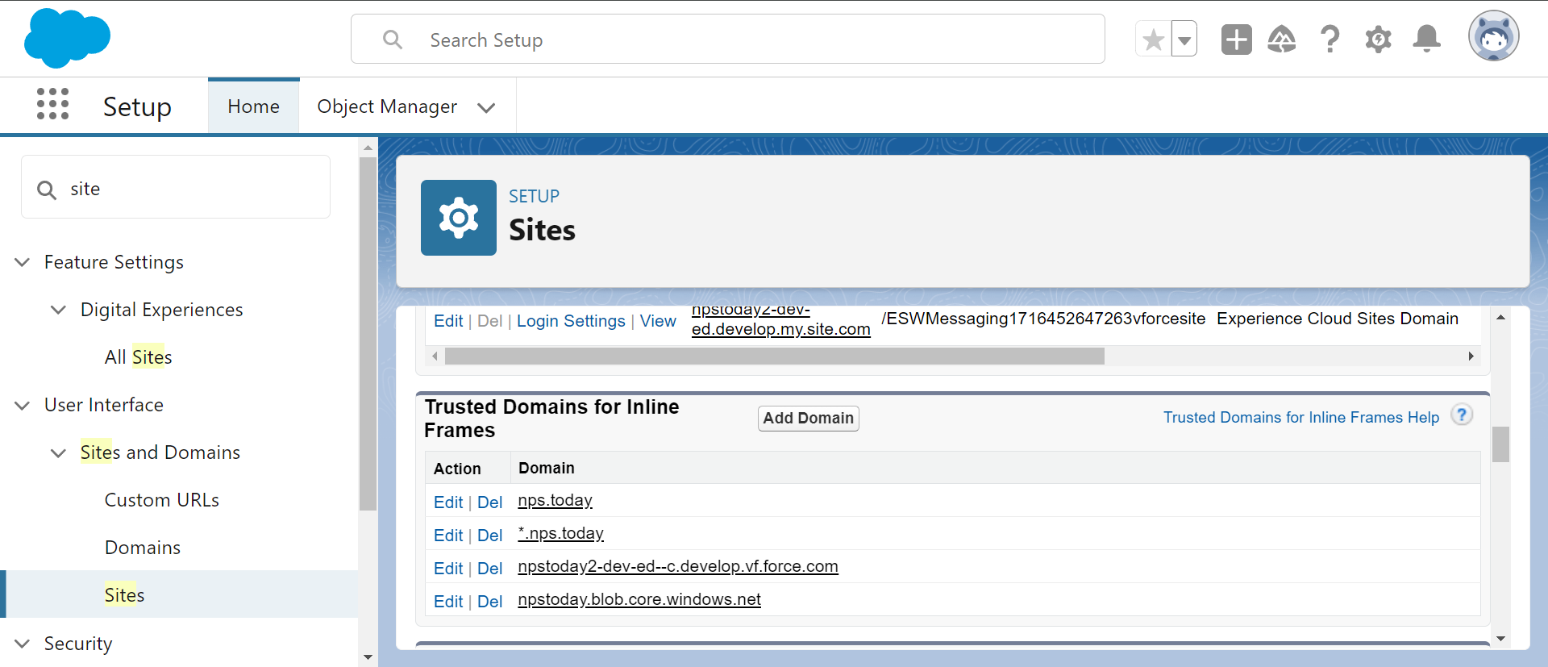Open npstoday.blob.core.windows.net domain link

pos(639,600)
